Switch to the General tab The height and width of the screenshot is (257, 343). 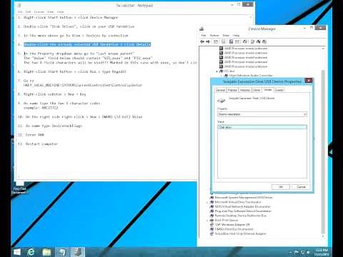click(220, 90)
